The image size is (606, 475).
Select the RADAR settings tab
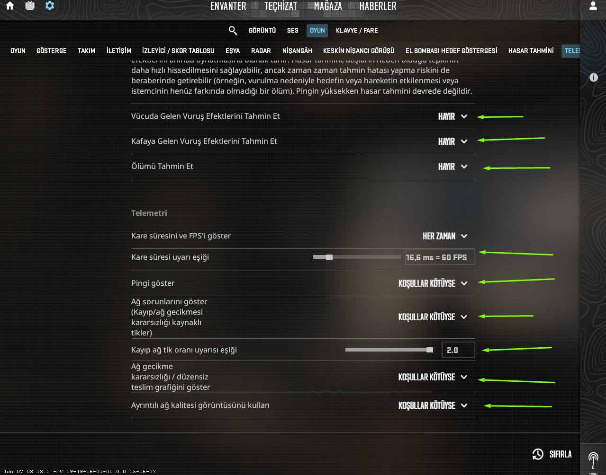point(261,51)
